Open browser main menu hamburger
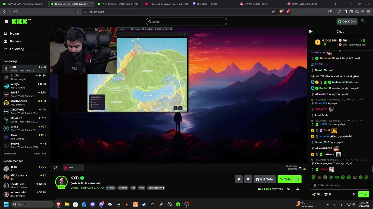 369,12
